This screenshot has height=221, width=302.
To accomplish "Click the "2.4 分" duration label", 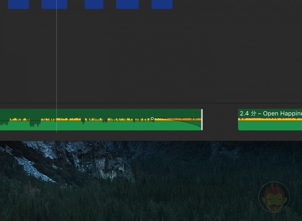I will click(x=246, y=113).
